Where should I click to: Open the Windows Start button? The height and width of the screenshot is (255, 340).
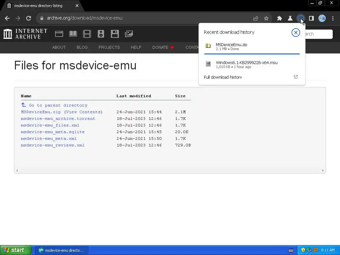pos(16,250)
